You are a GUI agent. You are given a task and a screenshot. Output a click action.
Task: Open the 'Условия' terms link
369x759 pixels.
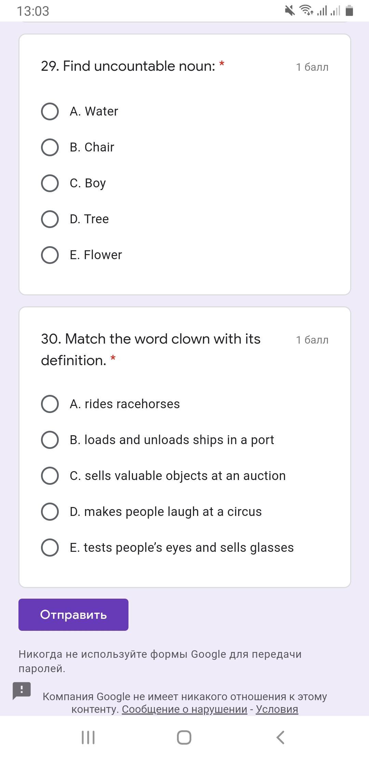(277, 709)
